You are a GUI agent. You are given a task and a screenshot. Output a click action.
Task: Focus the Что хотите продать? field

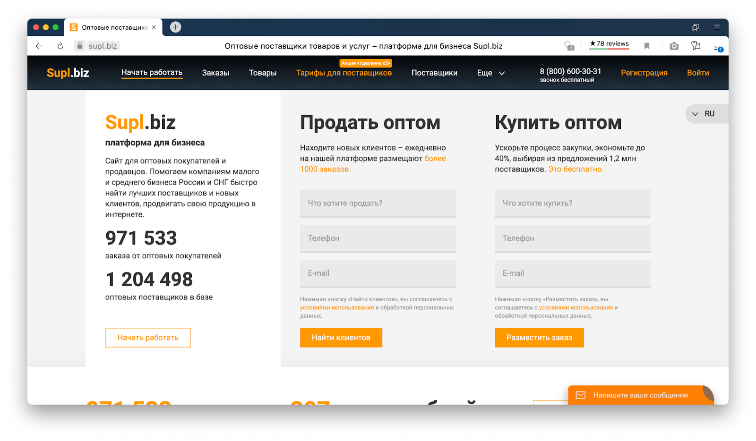[378, 204]
